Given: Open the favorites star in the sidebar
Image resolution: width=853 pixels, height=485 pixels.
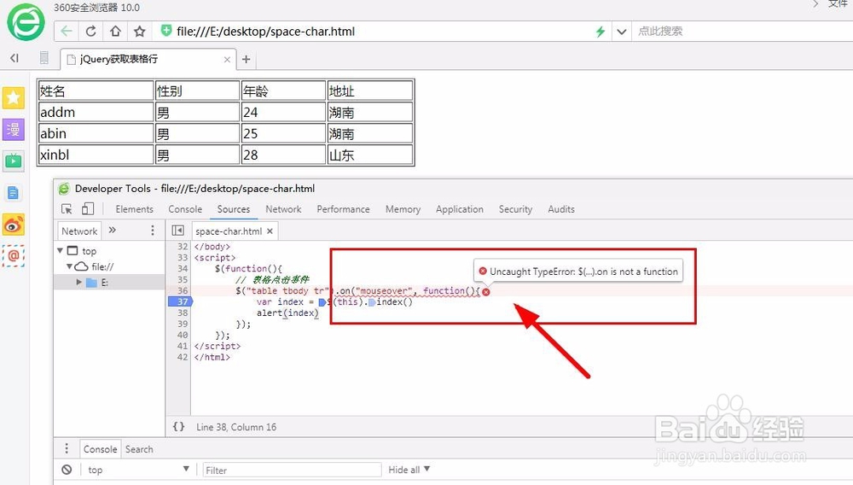Looking at the screenshot, I should tap(14, 98).
